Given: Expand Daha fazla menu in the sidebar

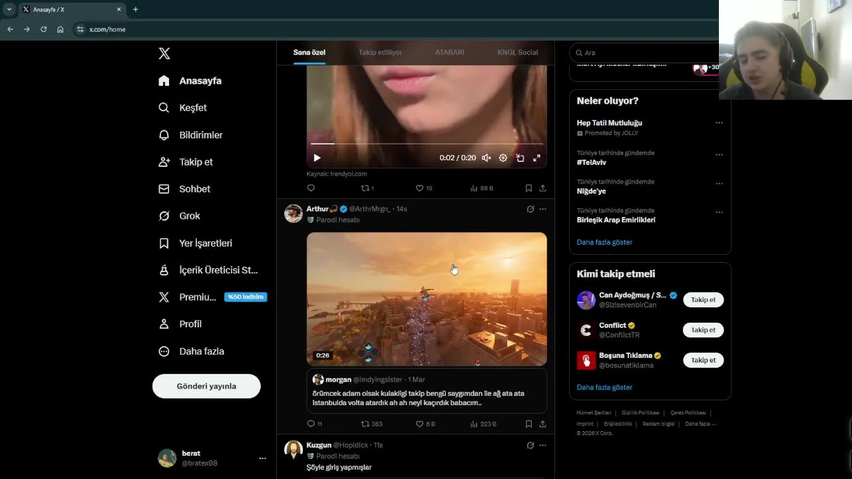Looking at the screenshot, I should click(191, 351).
